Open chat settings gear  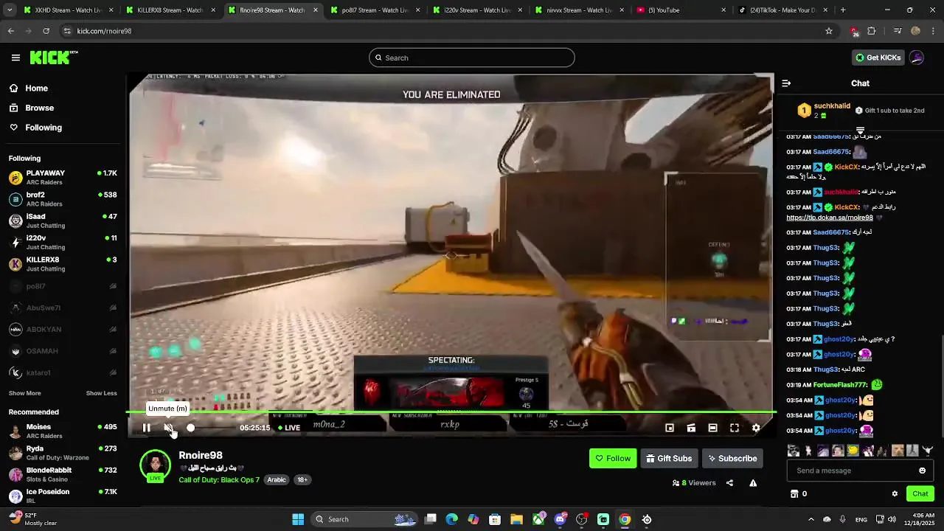click(895, 493)
